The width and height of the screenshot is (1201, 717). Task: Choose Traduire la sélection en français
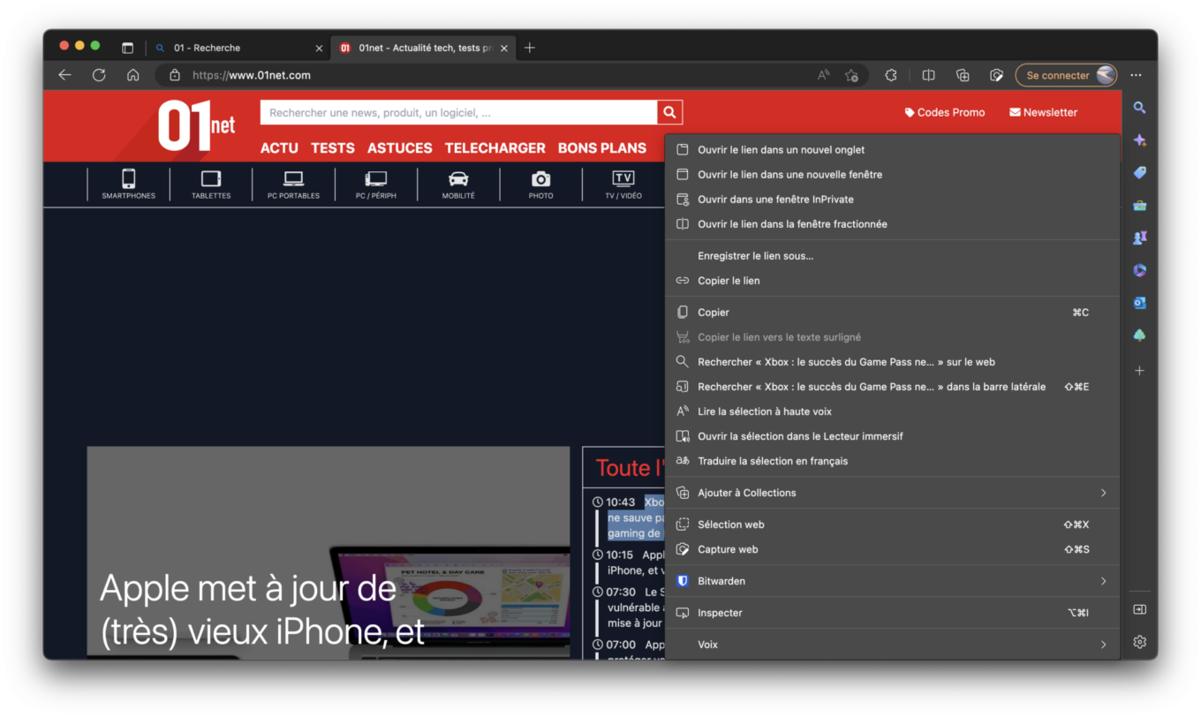[x=892, y=461]
